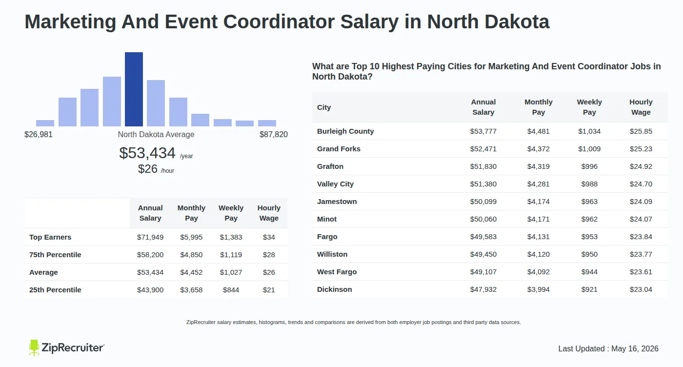
Task: Click the ZipRecruiter salary estimates disclaimer text
Action: tap(354, 322)
